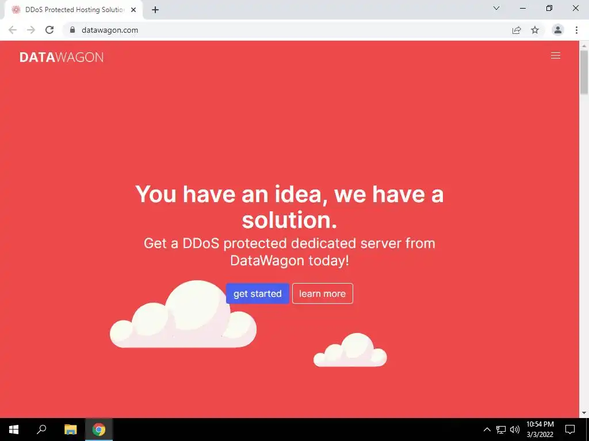Open the Chrome profile avatar
This screenshot has height=441, width=589.
tap(558, 30)
